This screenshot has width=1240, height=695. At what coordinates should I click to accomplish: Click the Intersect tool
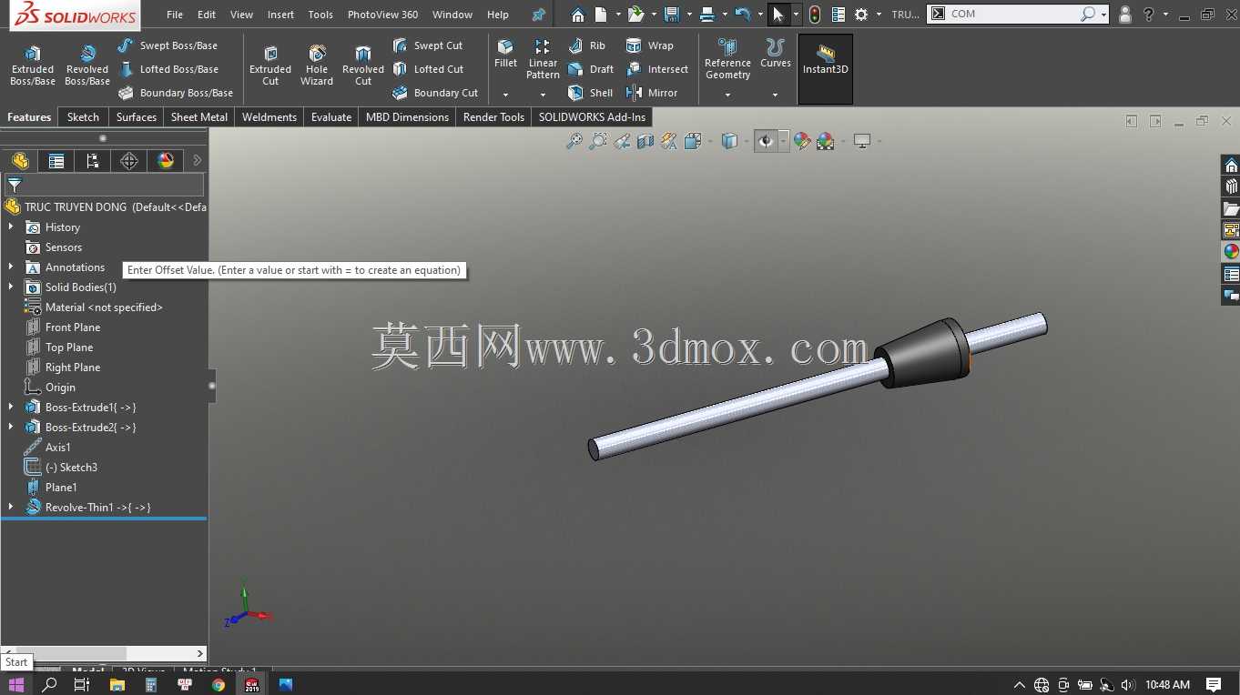pyautogui.click(x=657, y=69)
